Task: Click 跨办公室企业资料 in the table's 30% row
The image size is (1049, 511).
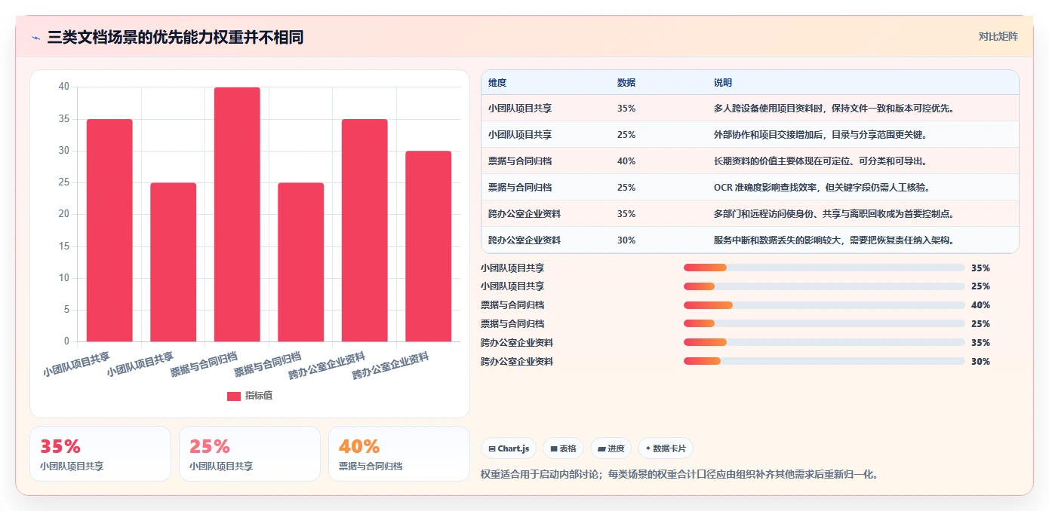Action: pyautogui.click(x=524, y=240)
